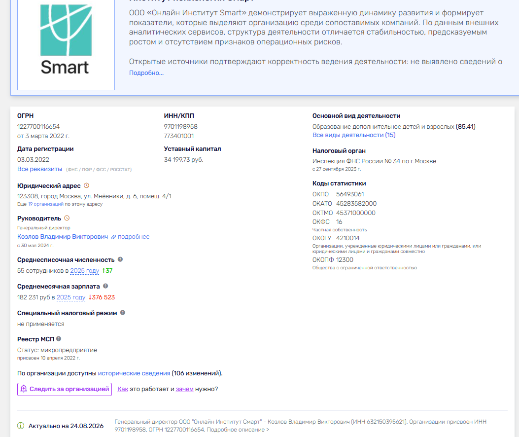This screenshot has width=519, height=437.
Task: Click the не применяется tax regime value
Action: coord(41,324)
